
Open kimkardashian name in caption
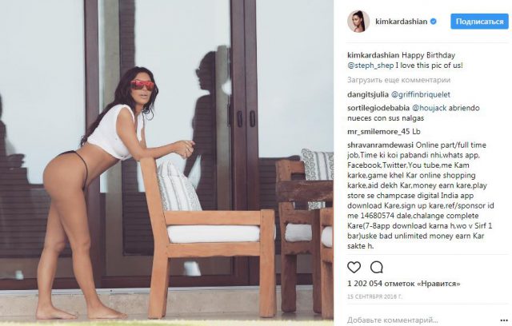tap(374, 55)
